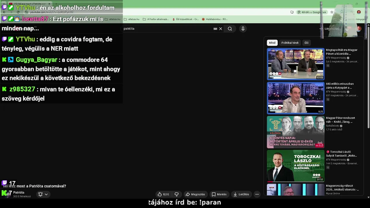Viewport: 370px width, 208px height.
Task: Click the Létrehozás create button
Action: (x=329, y=29)
